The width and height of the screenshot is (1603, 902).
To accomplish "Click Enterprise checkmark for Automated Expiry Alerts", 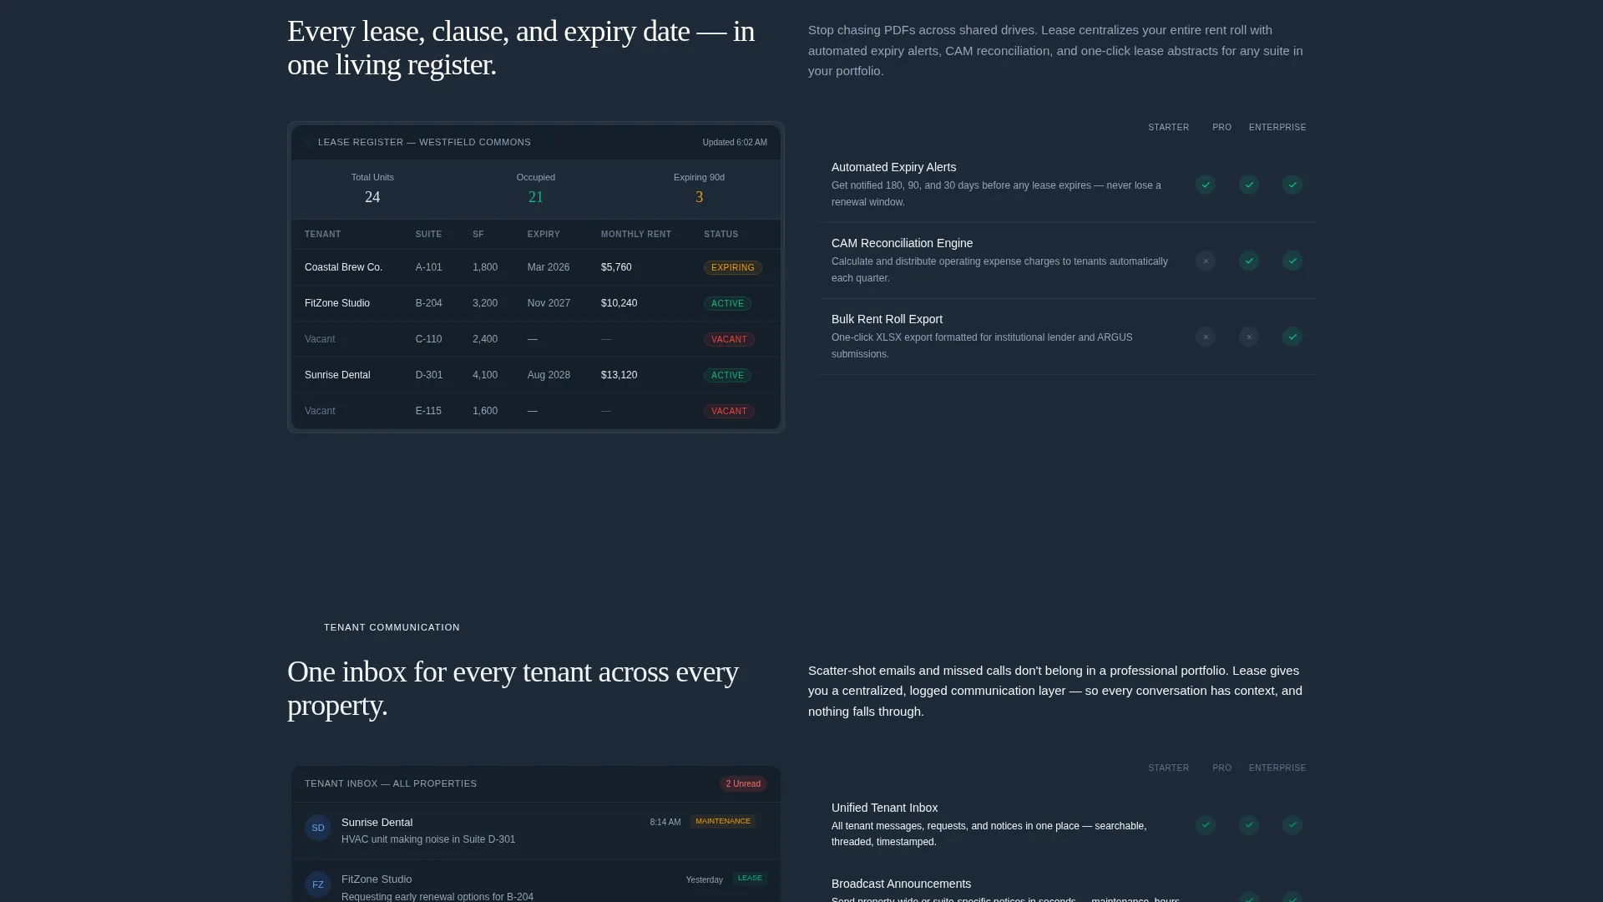I will click(x=1292, y=185).
